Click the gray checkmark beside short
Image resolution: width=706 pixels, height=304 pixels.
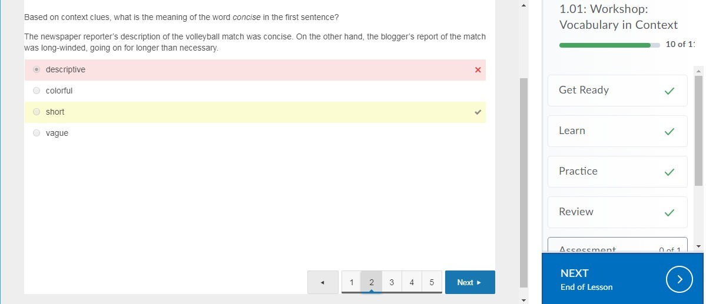coord(478,112)
